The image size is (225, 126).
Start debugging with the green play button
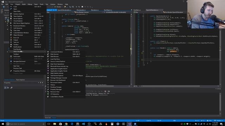coord(55,7)
